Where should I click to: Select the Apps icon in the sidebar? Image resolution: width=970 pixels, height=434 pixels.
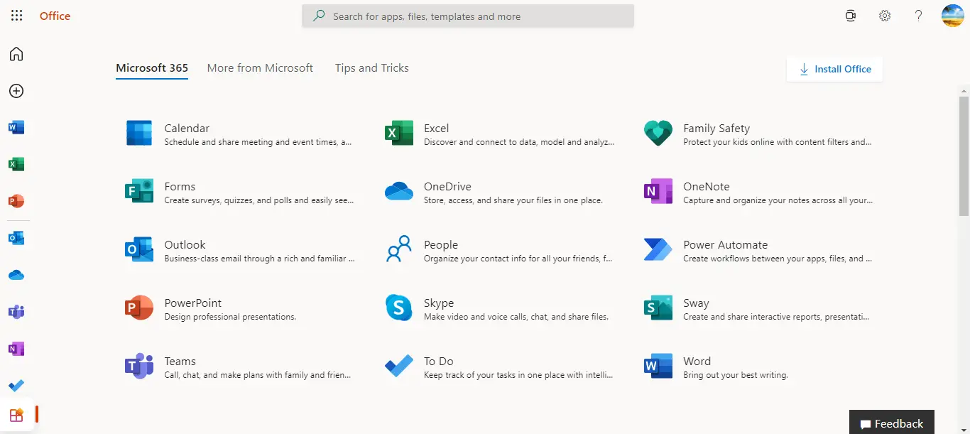[16, 416]
